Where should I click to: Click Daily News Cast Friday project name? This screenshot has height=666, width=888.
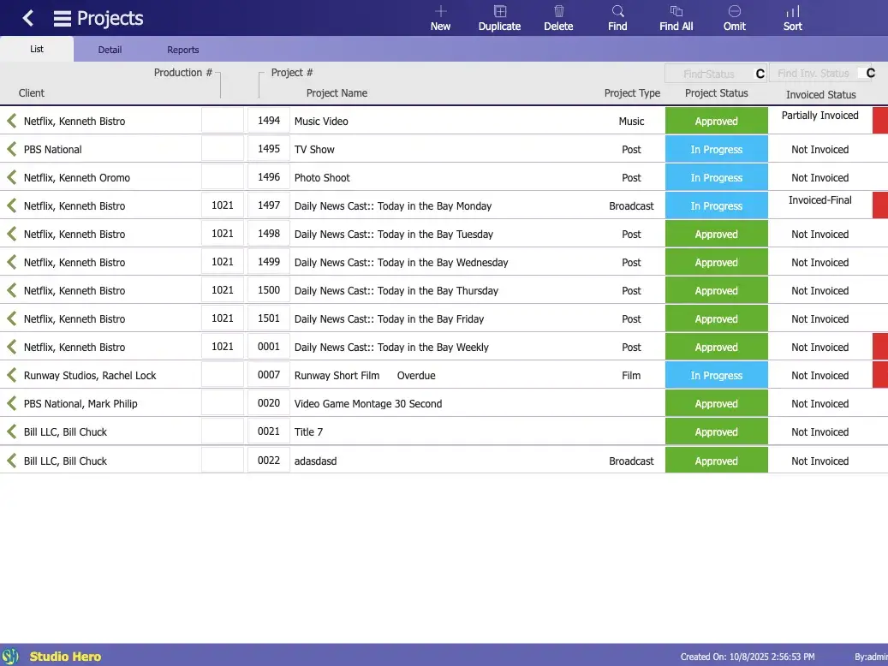pos(389,318)
